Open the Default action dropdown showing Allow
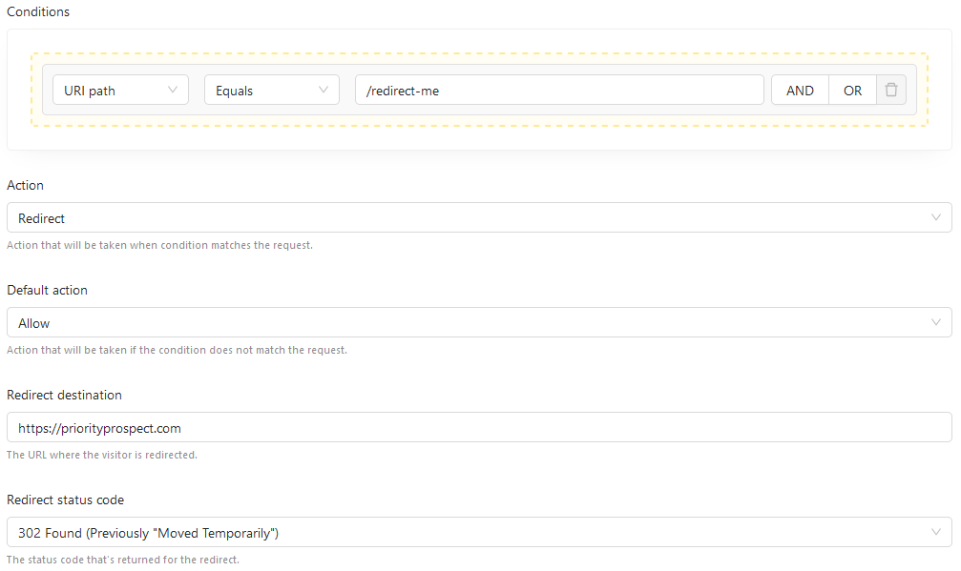The height and width of the screenshot is (571, 961). 479,322
